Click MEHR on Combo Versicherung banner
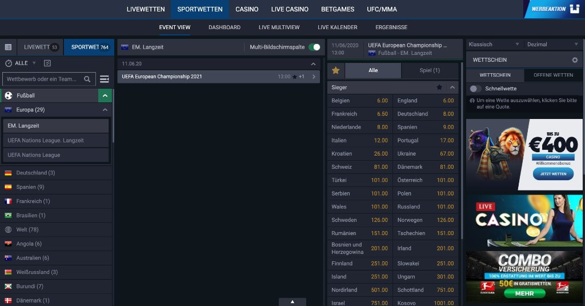This screenshot has height=306, width=585. tap(524, 293)
